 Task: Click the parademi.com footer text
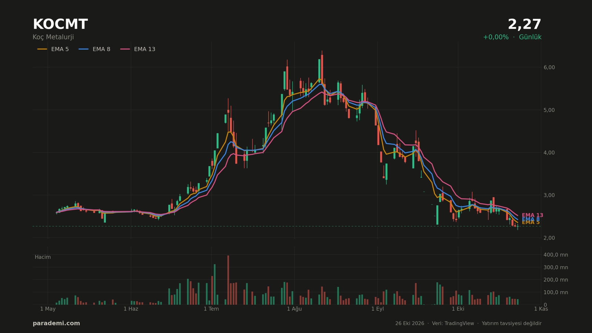point(56,323)
